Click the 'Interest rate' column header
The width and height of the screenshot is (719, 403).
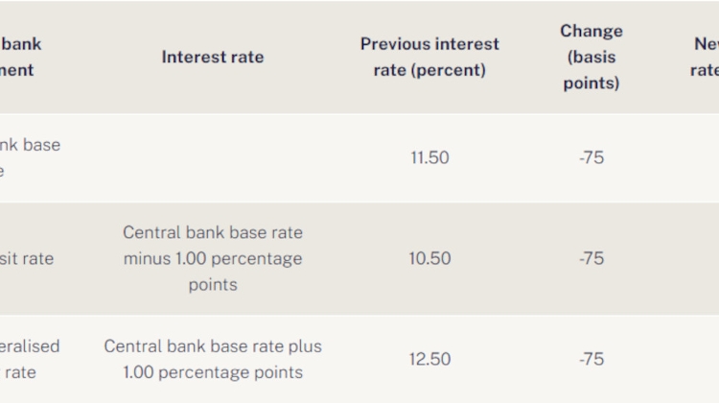[x=213, y=57]
